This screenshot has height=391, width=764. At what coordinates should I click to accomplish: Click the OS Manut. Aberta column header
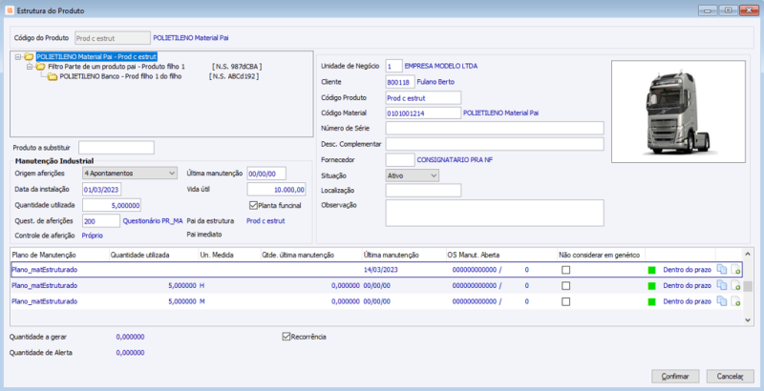[500, 255]
